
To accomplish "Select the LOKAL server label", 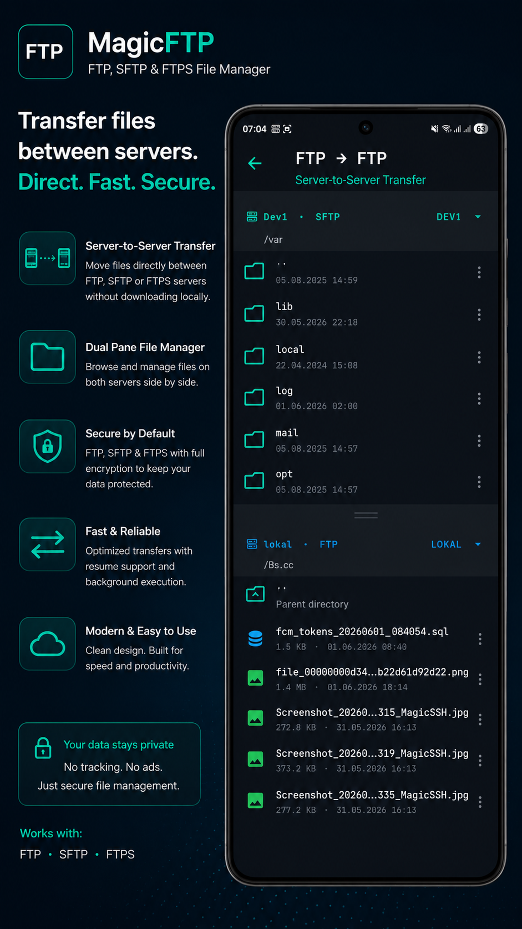I will click(x=446, y=545).
